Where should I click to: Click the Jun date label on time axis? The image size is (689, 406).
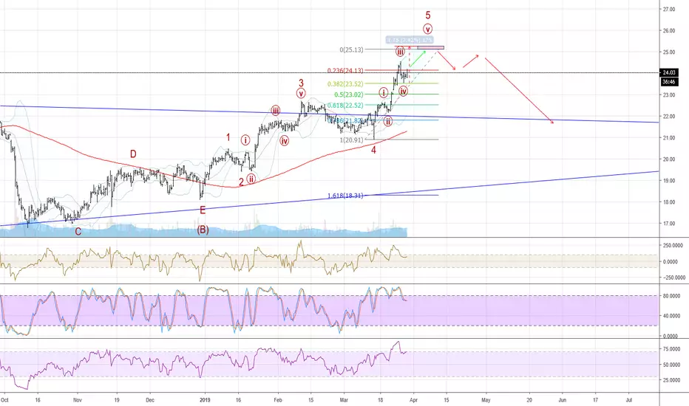pyautogui.click(x=562, y=400)
